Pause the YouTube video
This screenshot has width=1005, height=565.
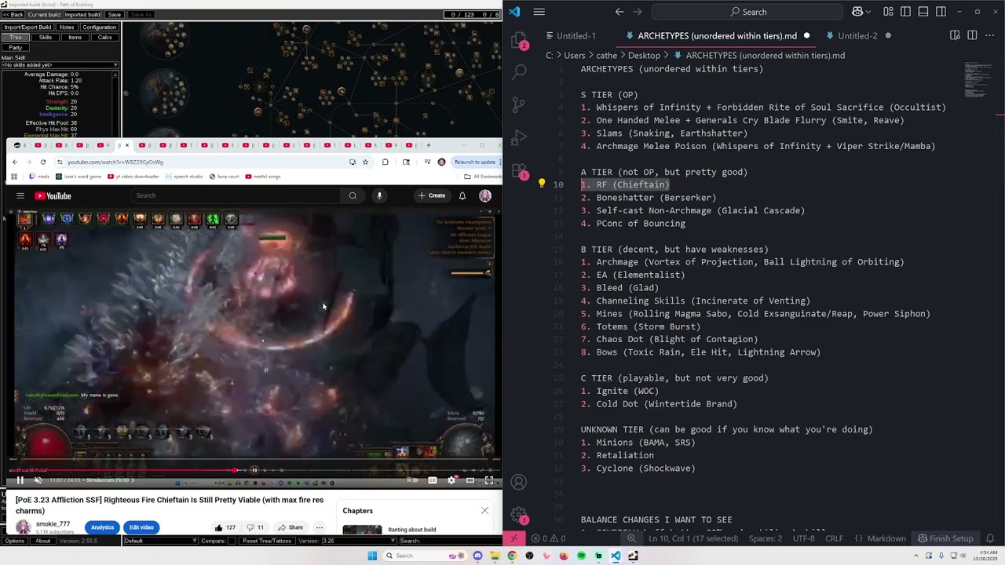tap(20, 480)
